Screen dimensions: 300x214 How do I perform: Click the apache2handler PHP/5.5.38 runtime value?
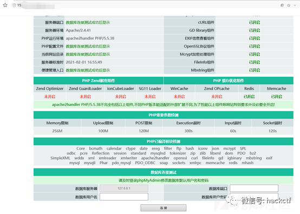click(x=90, y=38)
